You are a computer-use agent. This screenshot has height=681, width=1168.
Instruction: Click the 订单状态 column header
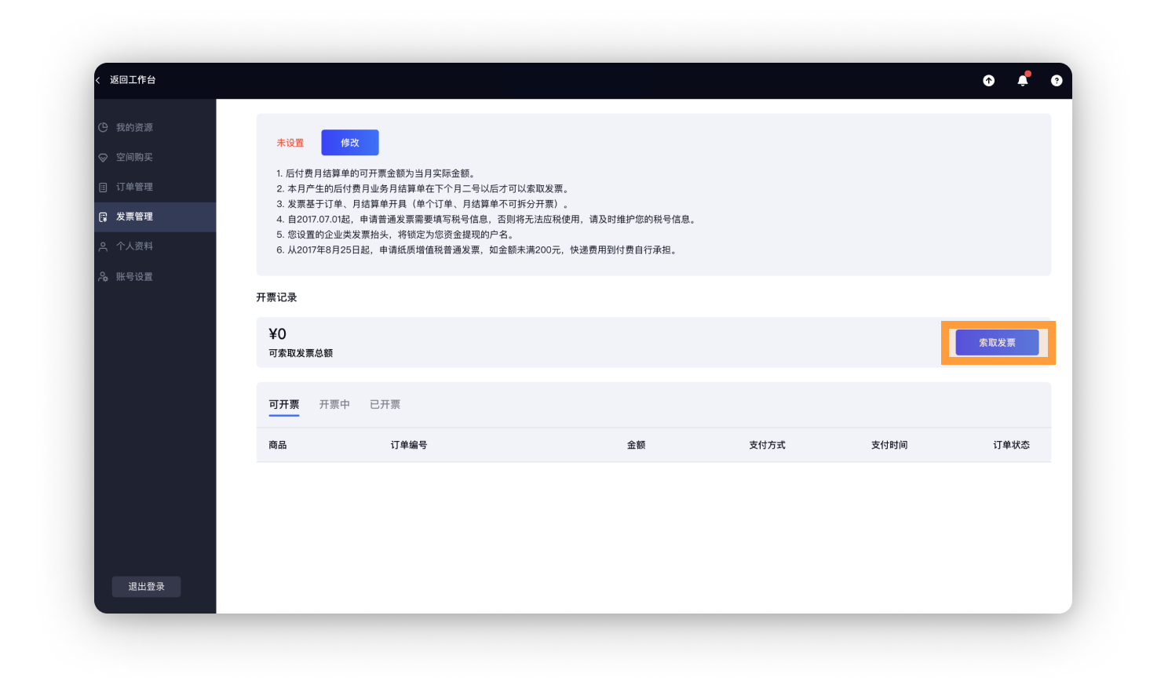[1011, 445]
